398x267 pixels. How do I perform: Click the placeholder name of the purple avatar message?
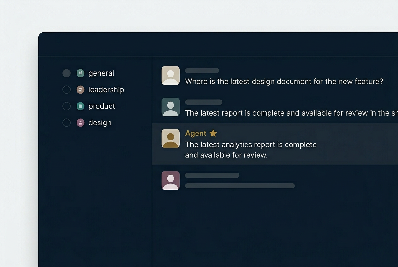pyautogui.click(x=212, y=175)
